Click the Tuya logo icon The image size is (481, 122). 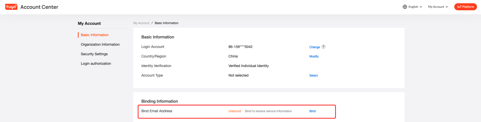[x=11, y=7]
